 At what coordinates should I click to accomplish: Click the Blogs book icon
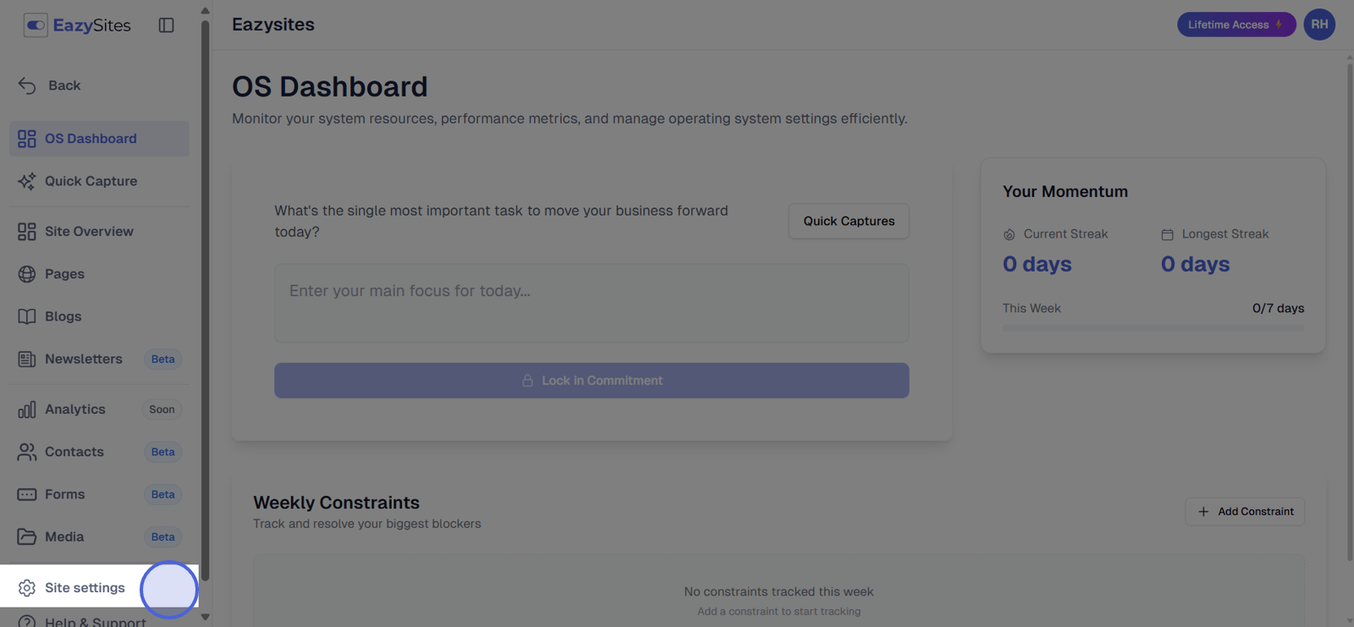pyautogui.click(x=27, y=316)
